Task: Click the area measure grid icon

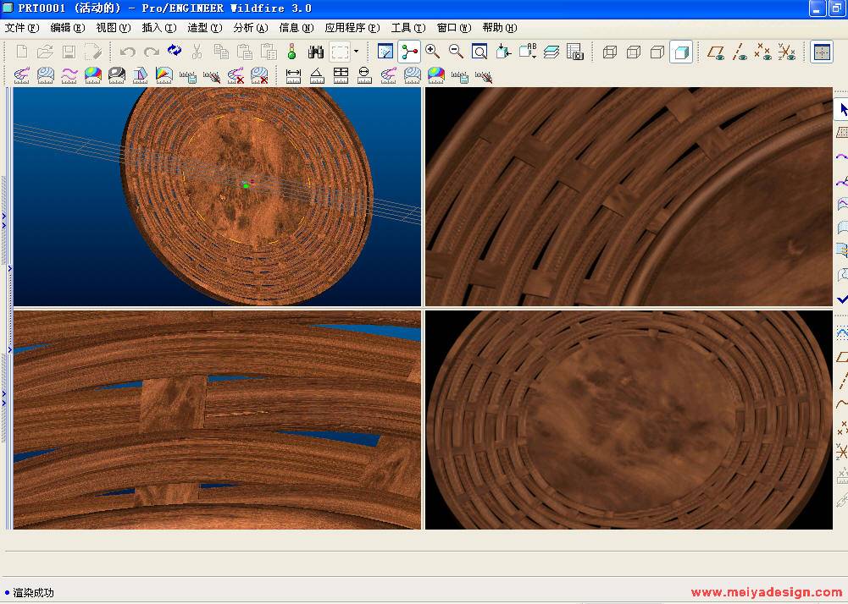Action: coord(341,75)
